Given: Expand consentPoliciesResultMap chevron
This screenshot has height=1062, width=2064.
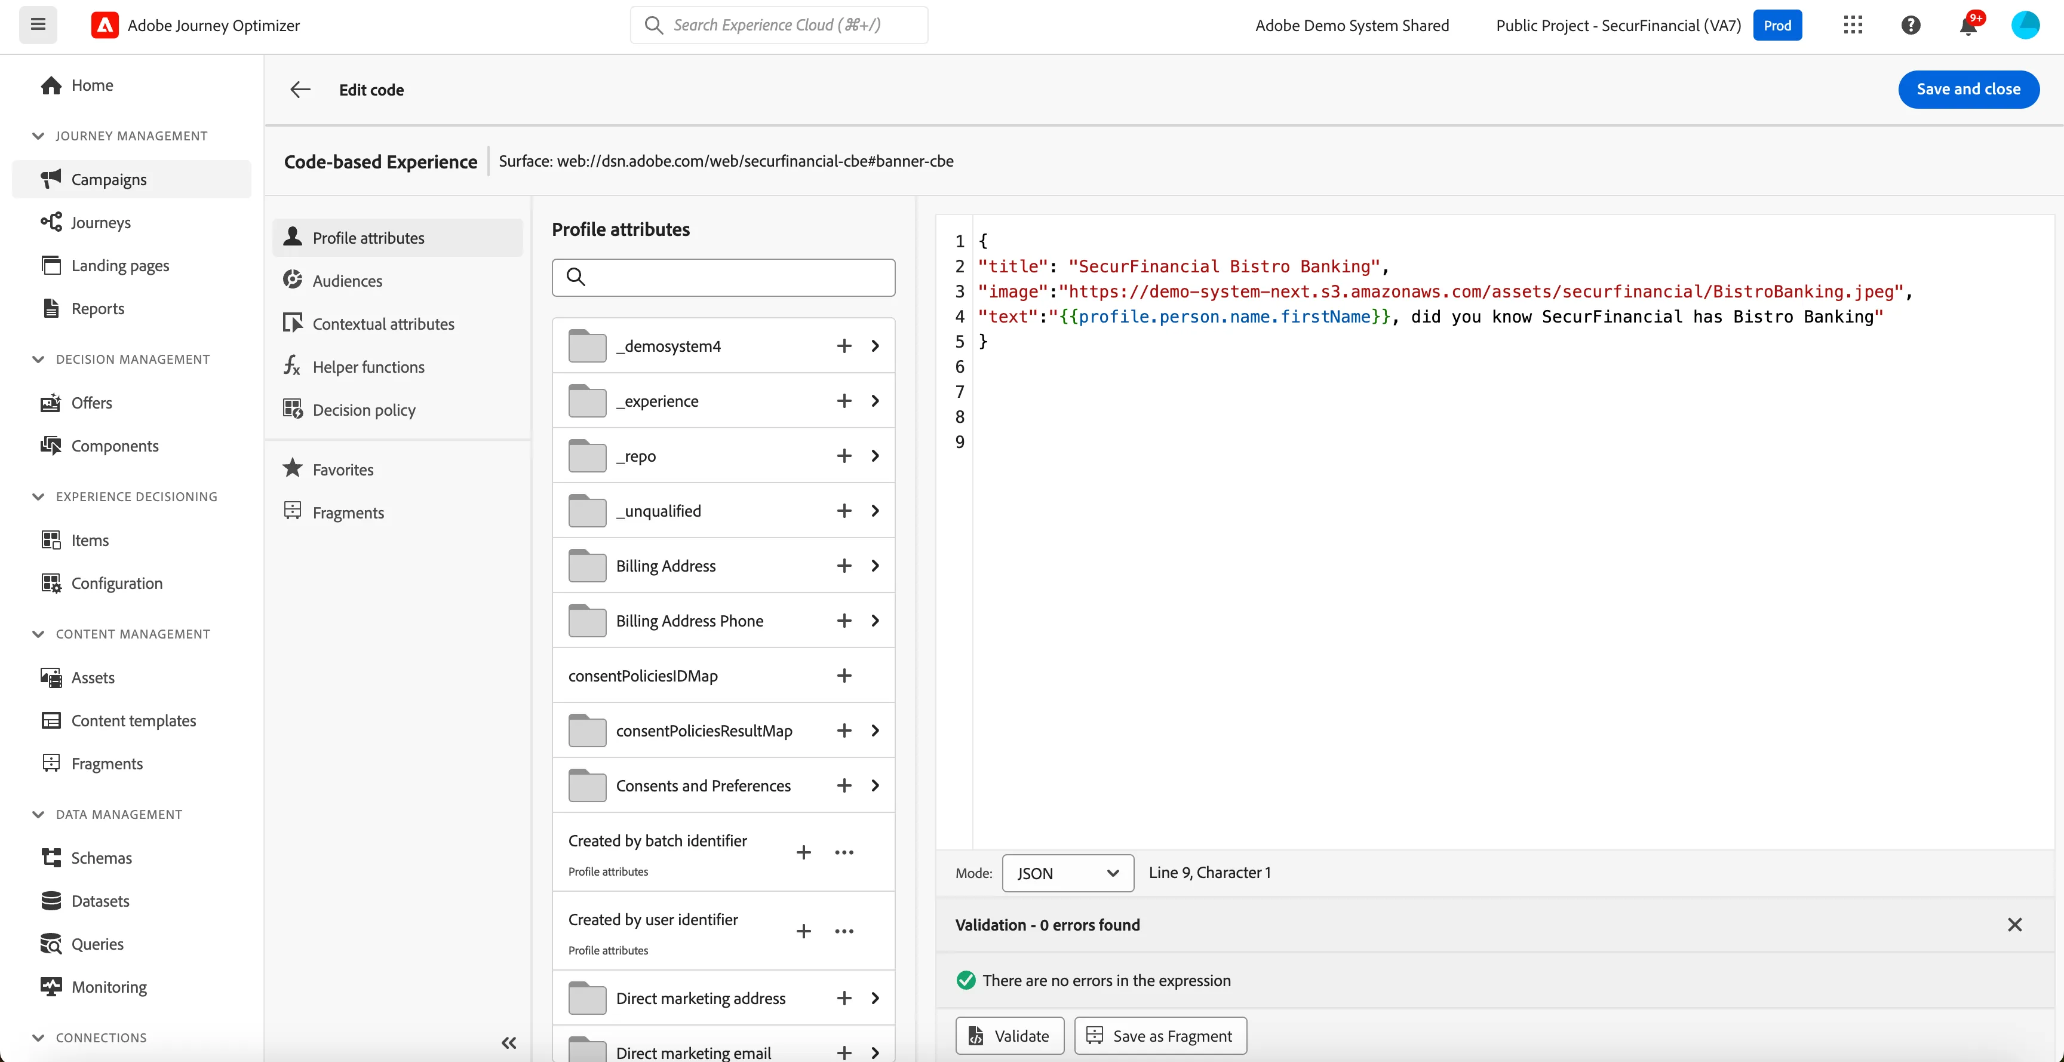Looking at the screenshot, I should click(x=875, y=730).
